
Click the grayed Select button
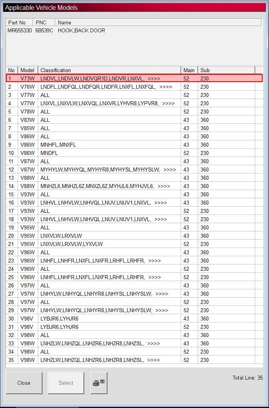click(x=66, y=383)
